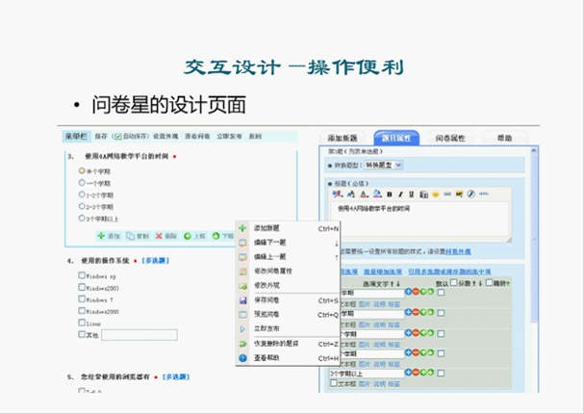
Task: Choose 查看帮助 in the context menu
Action: pos(289,358)
